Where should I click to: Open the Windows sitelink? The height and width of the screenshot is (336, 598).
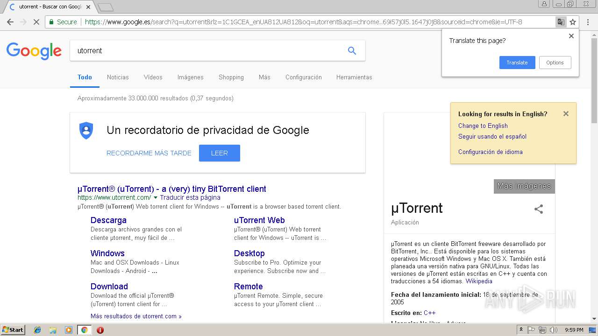coord(107,253)
